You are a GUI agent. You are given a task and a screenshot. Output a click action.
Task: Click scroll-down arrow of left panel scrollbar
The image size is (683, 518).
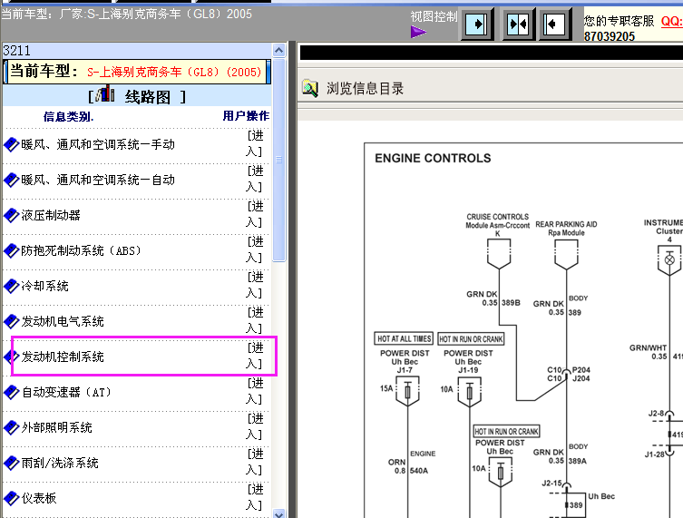pos(278,513)
